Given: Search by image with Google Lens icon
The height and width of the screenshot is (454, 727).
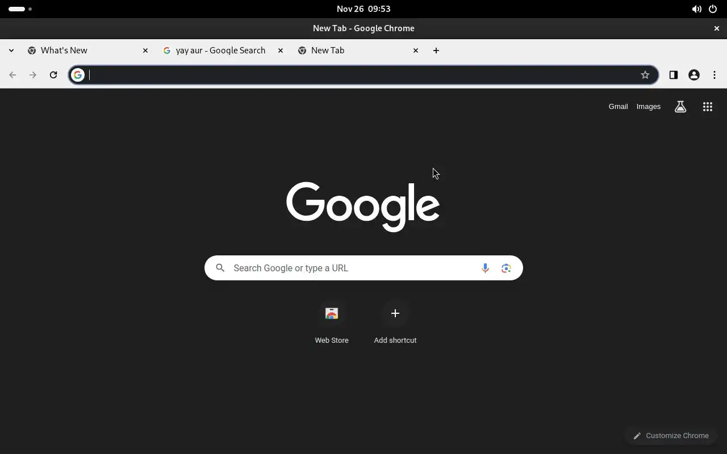Looking at the screenshot, I should click(x=506, y=268).
